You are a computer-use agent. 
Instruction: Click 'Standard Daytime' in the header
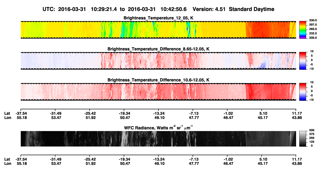(x=251, y=9)
